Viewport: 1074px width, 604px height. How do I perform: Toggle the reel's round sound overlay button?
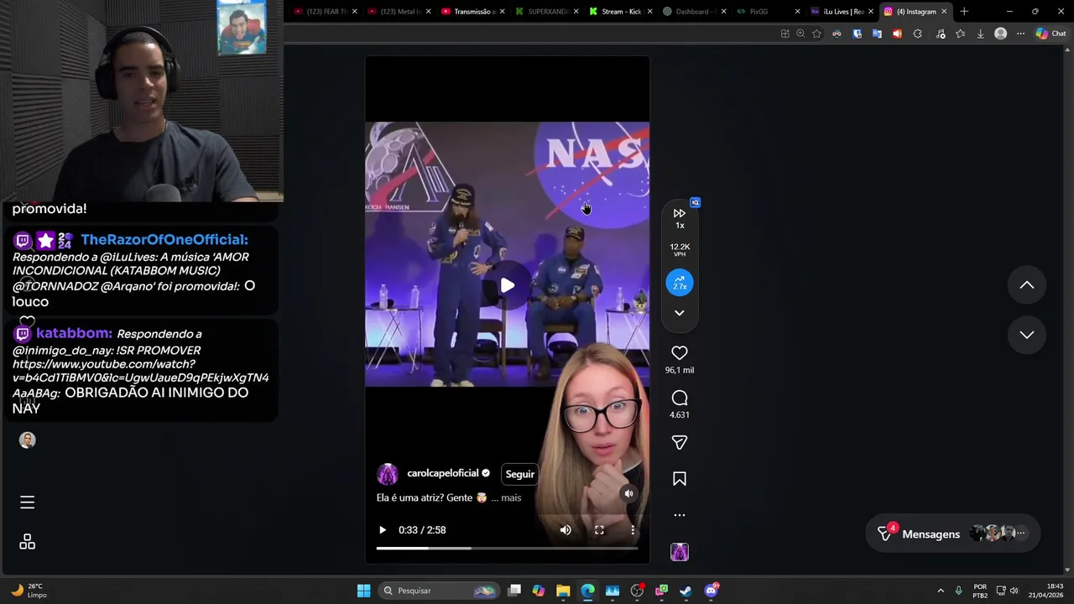click(x=628, y=494)
